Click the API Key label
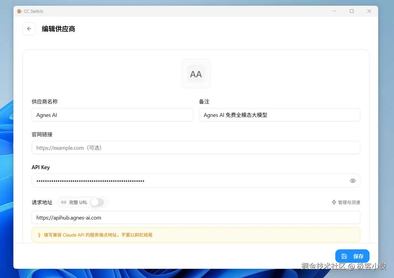The width and height of the screenshot is (394, 278). click(x=41, y=167)
